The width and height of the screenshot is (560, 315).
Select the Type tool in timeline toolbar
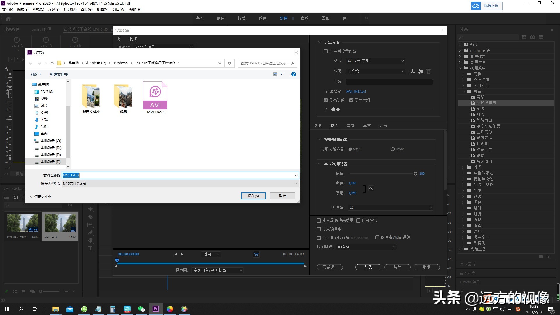pyautogui.click(x=90, y=248)
